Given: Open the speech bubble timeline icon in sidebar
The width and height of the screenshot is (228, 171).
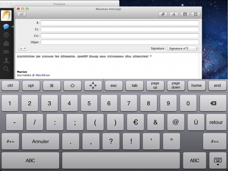Looking at the screenshot, I should (x=6, y=27).
